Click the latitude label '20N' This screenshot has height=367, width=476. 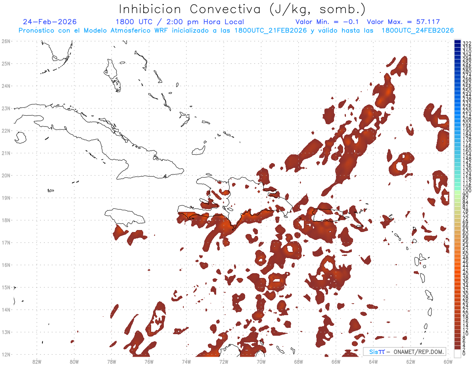tap(6, 175)
